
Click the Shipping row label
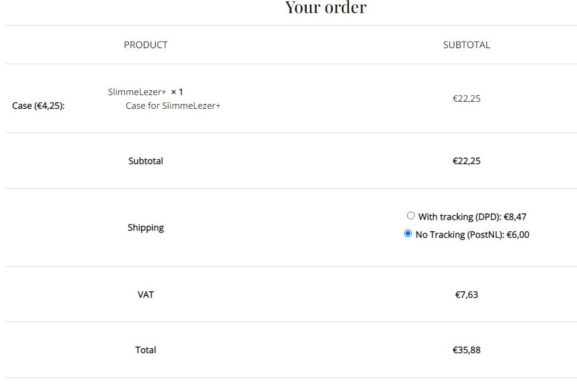coord(146,228)
